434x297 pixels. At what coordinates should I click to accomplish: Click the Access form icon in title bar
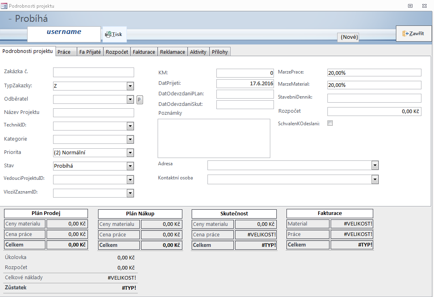tap(4, 6)
